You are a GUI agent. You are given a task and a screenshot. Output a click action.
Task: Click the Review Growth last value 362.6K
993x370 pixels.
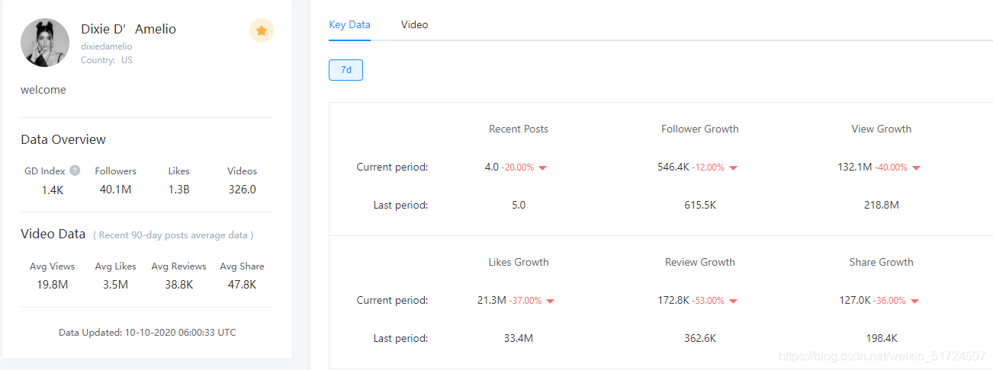(x=700, y=338)
